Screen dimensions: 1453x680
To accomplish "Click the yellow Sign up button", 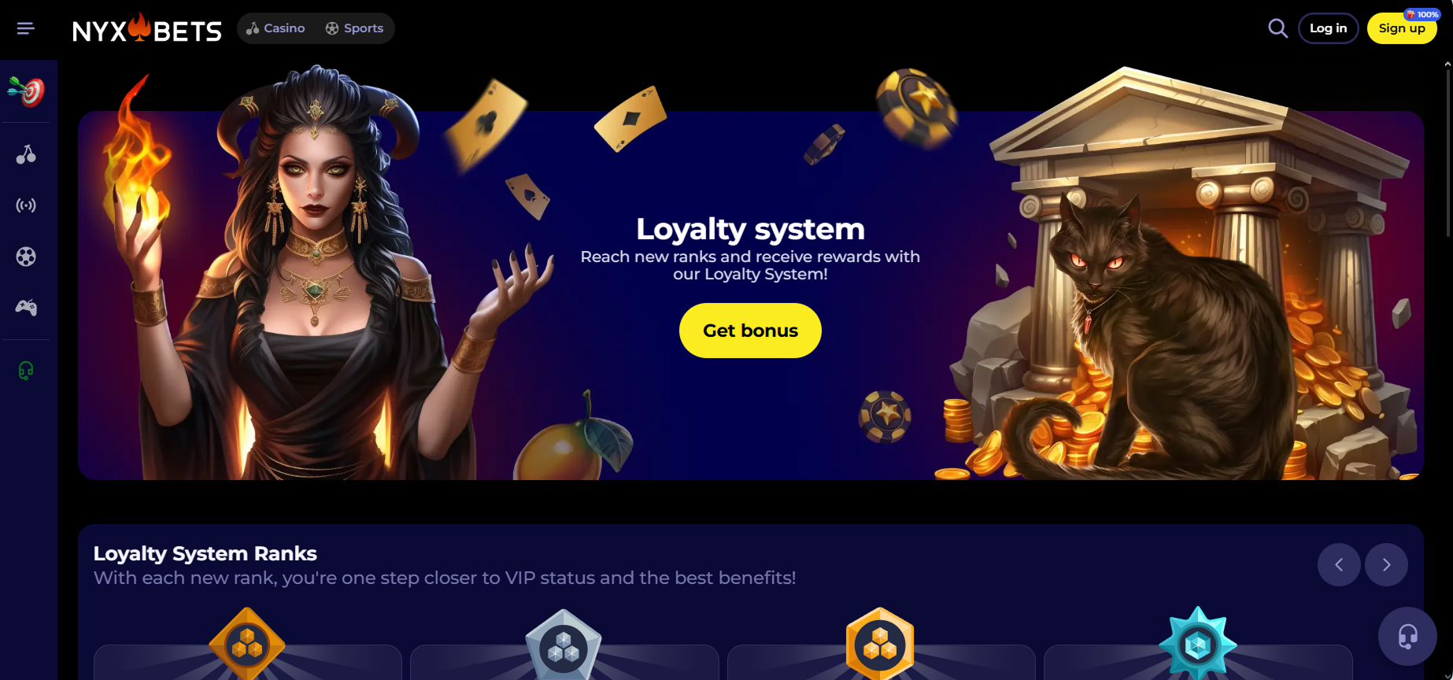I will click(1402, 28).
